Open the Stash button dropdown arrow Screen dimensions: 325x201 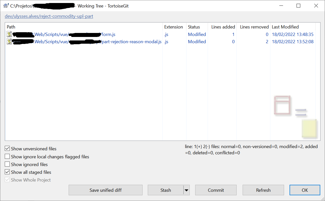186,190
